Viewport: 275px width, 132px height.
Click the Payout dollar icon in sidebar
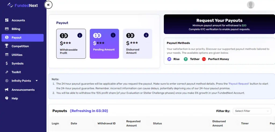(x=7, y=37)
